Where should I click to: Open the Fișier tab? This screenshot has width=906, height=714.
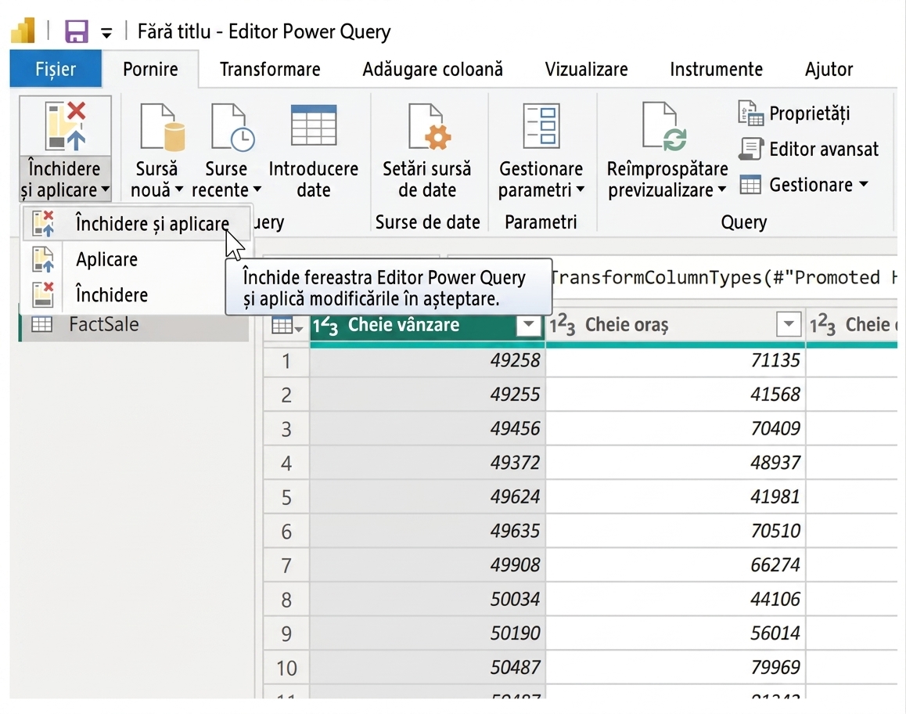[56, 69]
